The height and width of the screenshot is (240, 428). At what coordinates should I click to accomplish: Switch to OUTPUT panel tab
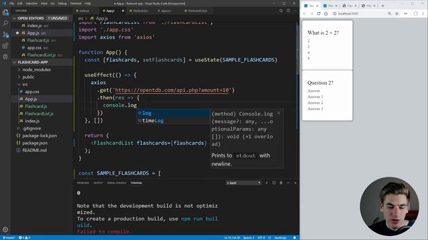98,183
